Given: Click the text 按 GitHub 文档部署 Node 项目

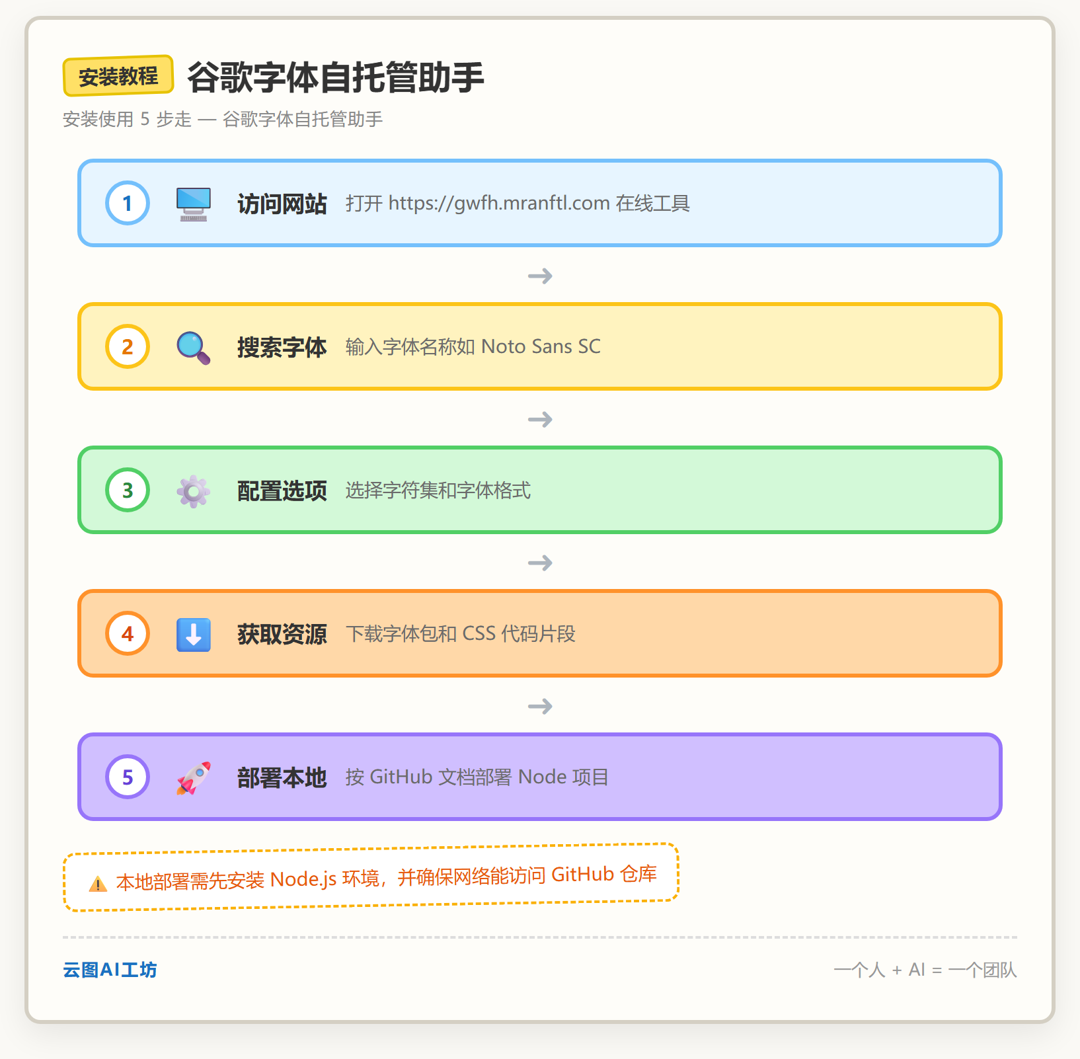Looking at the screenshot, I should (477, 777).
